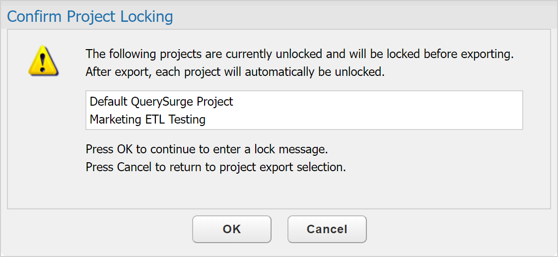Click the "After export" message line
Viewport: 558px width, 257px height.
[235, 71]
